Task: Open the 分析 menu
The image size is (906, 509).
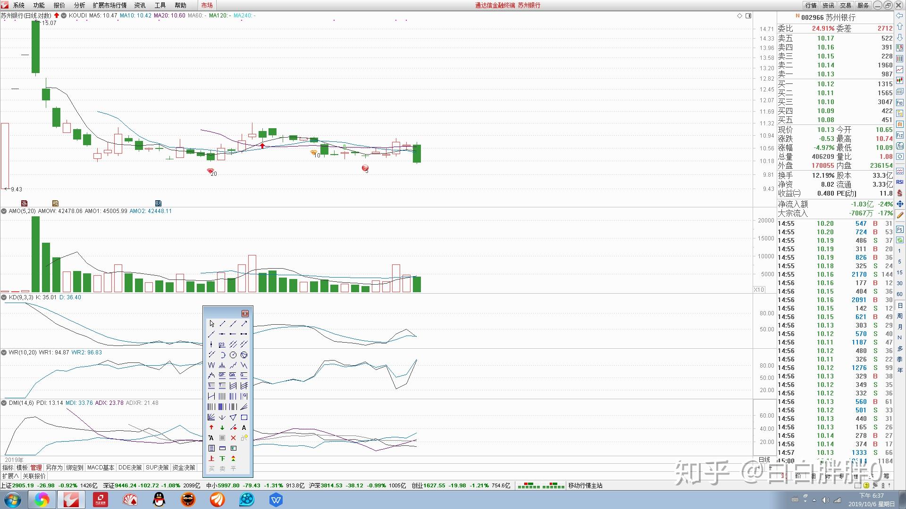Action: click(79, 5)
